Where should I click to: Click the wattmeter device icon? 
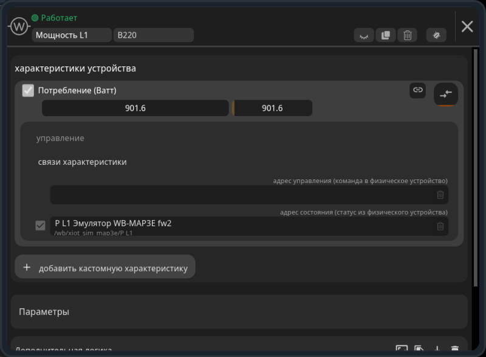[x=19, y=26]
